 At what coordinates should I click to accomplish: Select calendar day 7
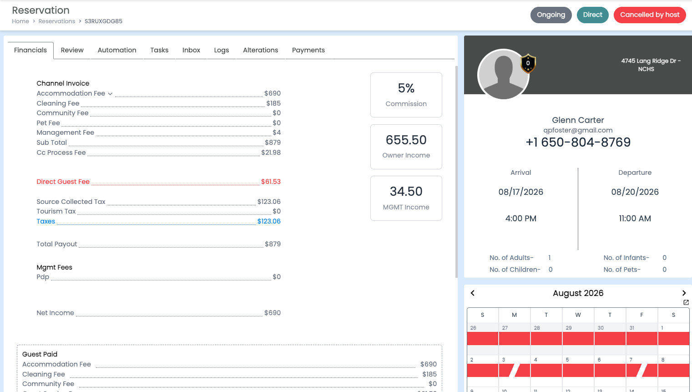click(642, 370)
